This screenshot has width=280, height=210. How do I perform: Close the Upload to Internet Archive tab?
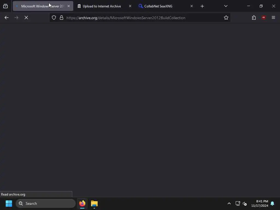(130, 6)
